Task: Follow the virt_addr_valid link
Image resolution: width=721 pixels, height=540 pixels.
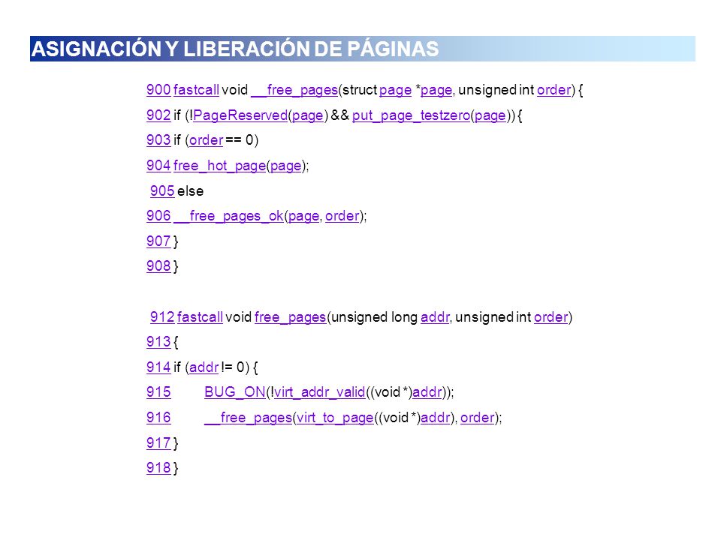Action: click(320, 391)
